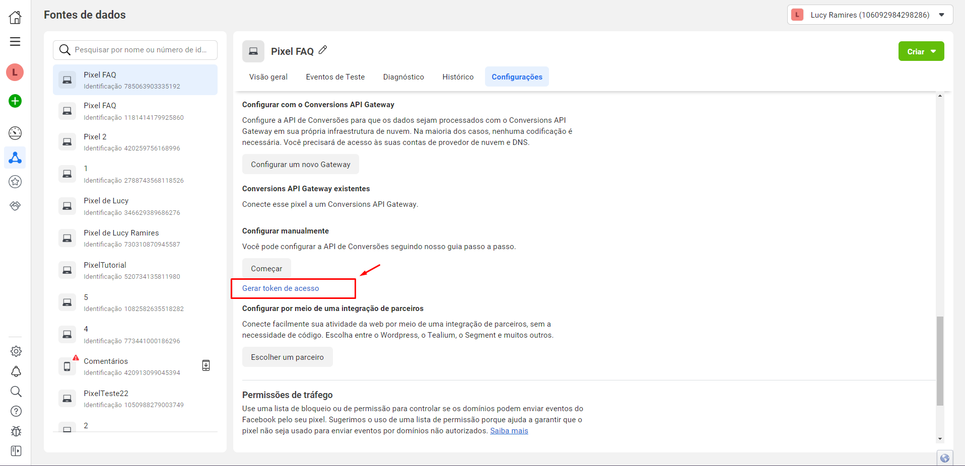Screen dimensions: 965x466
Task: Click Conversions API Gateway existentes heading
Action: pos(306,189)
